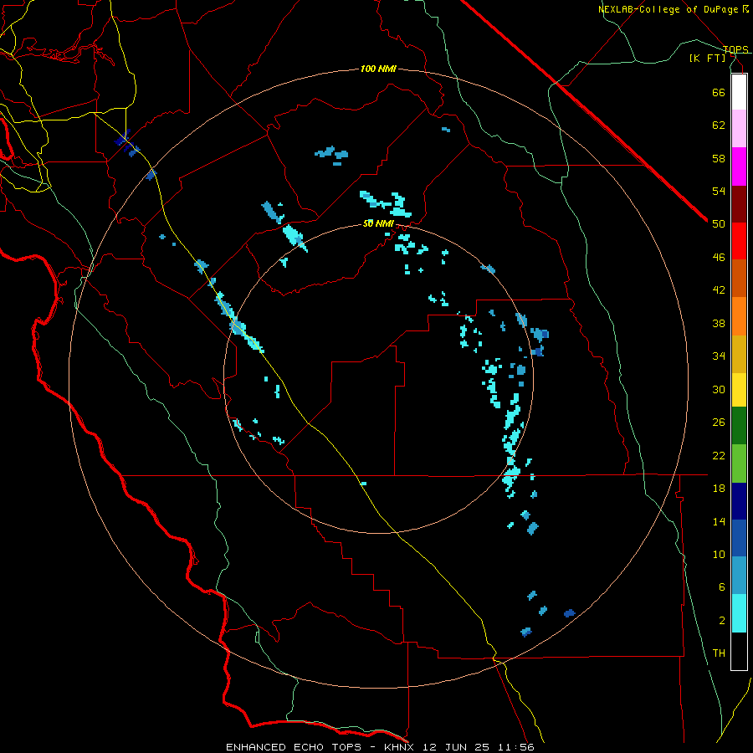Click the white swatch in the tops legend
753x753 pixels.
[739, 92]
